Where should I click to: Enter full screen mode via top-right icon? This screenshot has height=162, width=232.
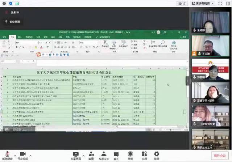[x=220, y=4]
